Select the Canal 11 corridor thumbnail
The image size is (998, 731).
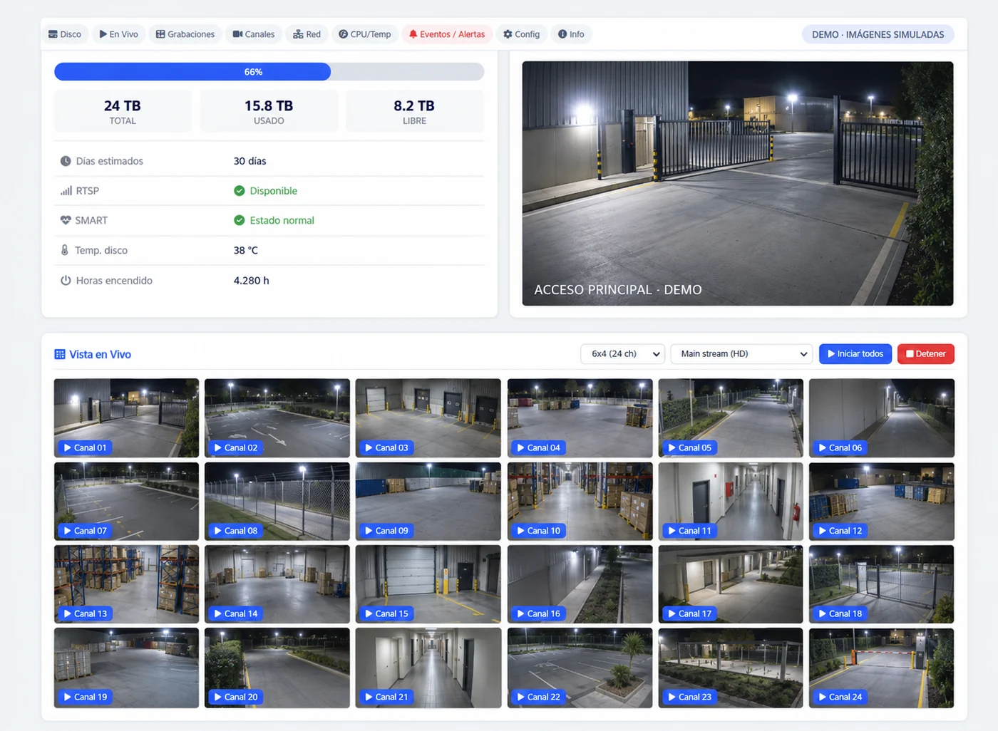(x=731, y=502)
